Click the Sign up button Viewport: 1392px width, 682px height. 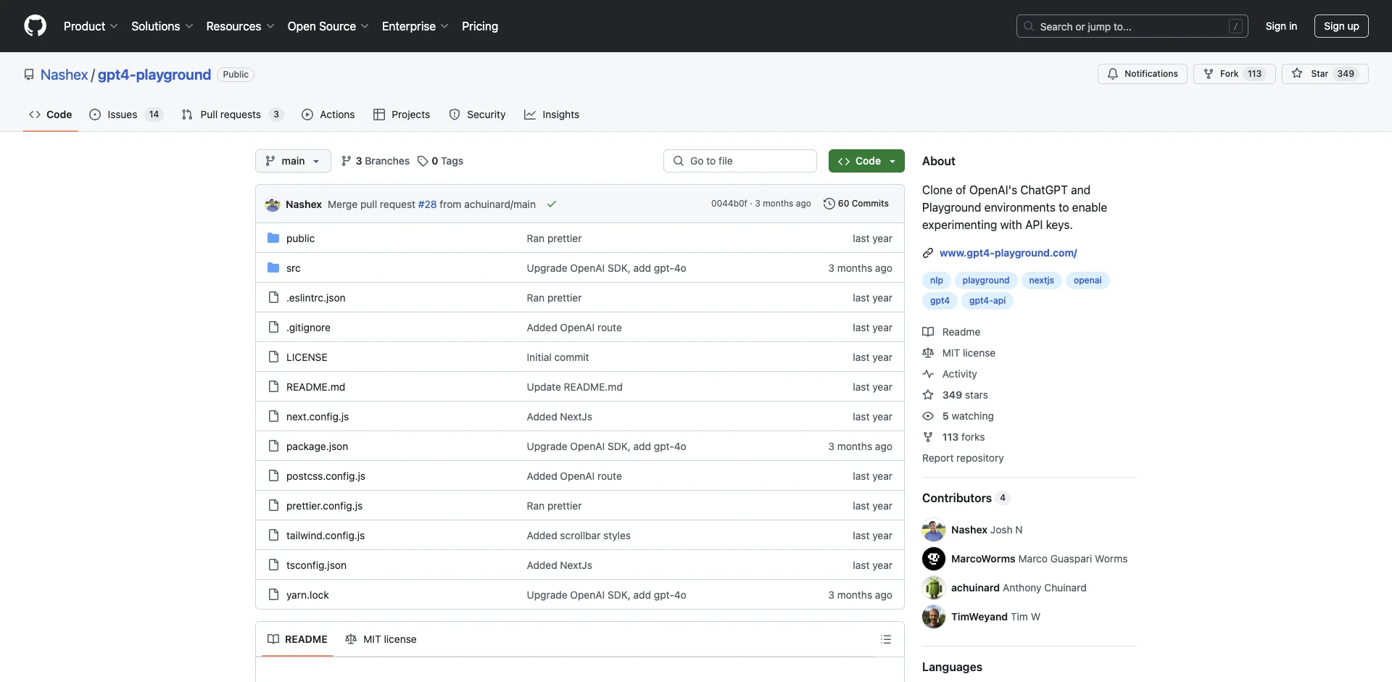coord(1341,26)
